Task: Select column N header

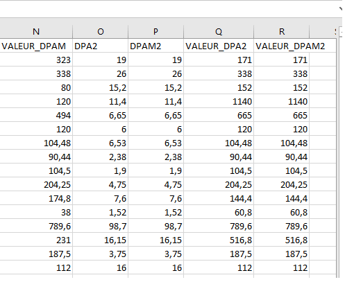Action: tap(36, 31)
